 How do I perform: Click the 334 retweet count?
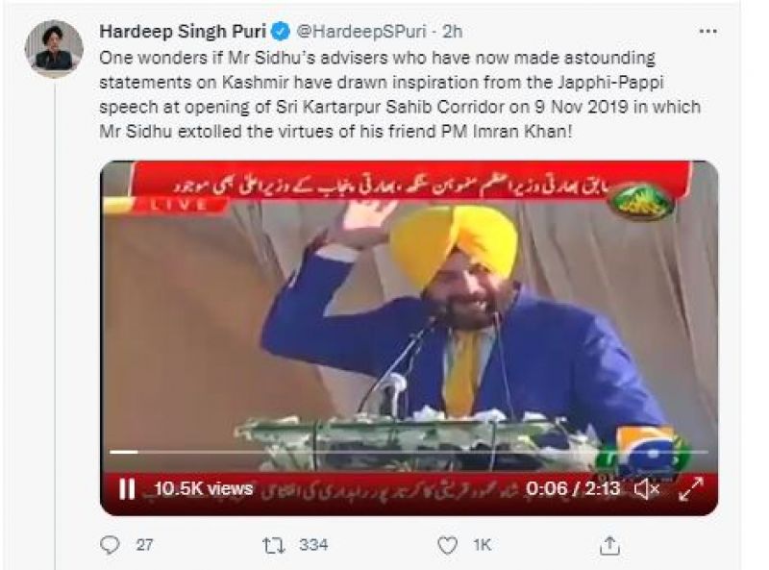click(314, 545)
